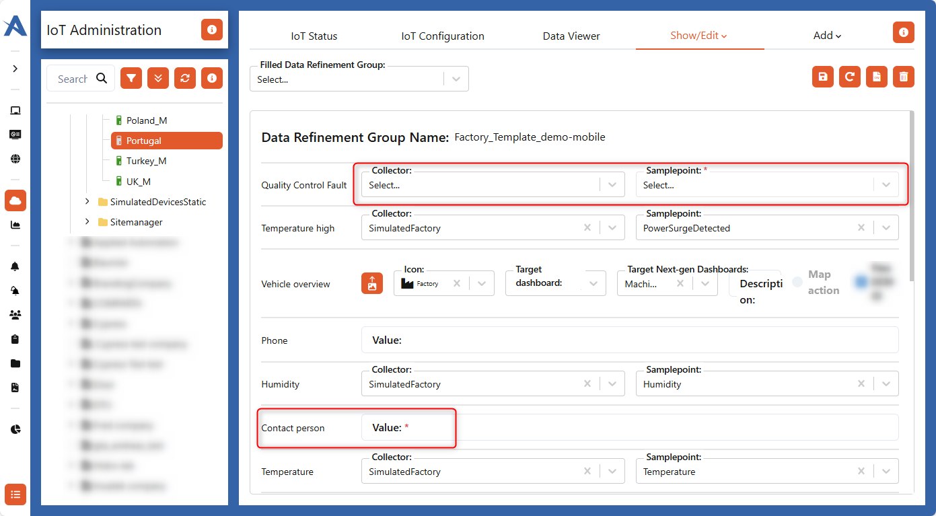936x516 pixels.
Task: Open the cloud section in the left sidebar
Action: 15,200
